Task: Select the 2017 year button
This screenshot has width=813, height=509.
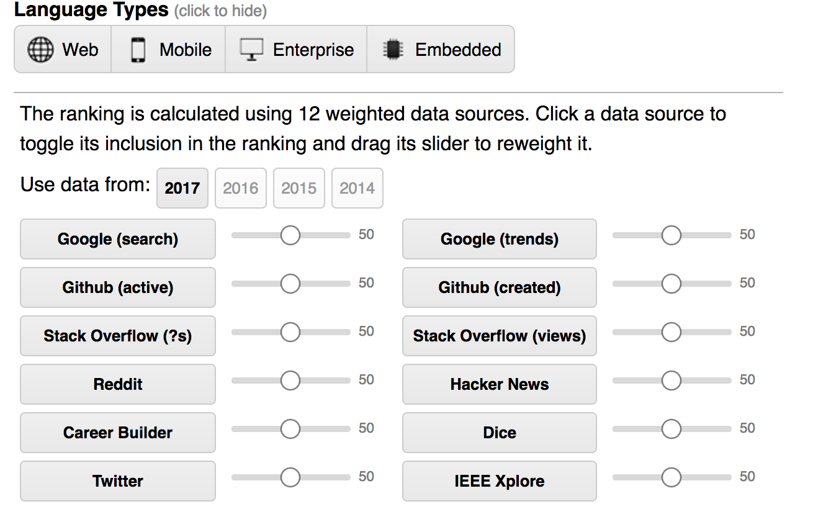Action: (182, 188)
